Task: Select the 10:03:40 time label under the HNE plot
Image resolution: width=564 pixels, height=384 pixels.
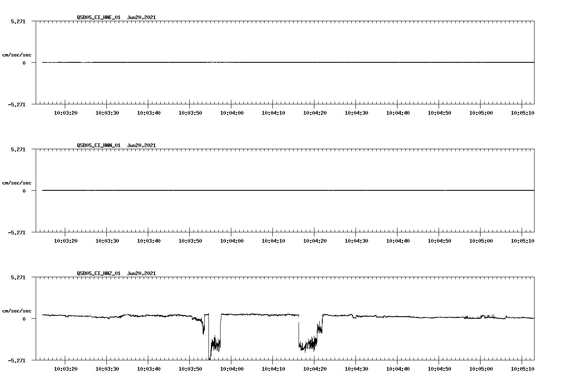Action: [149, 113]
